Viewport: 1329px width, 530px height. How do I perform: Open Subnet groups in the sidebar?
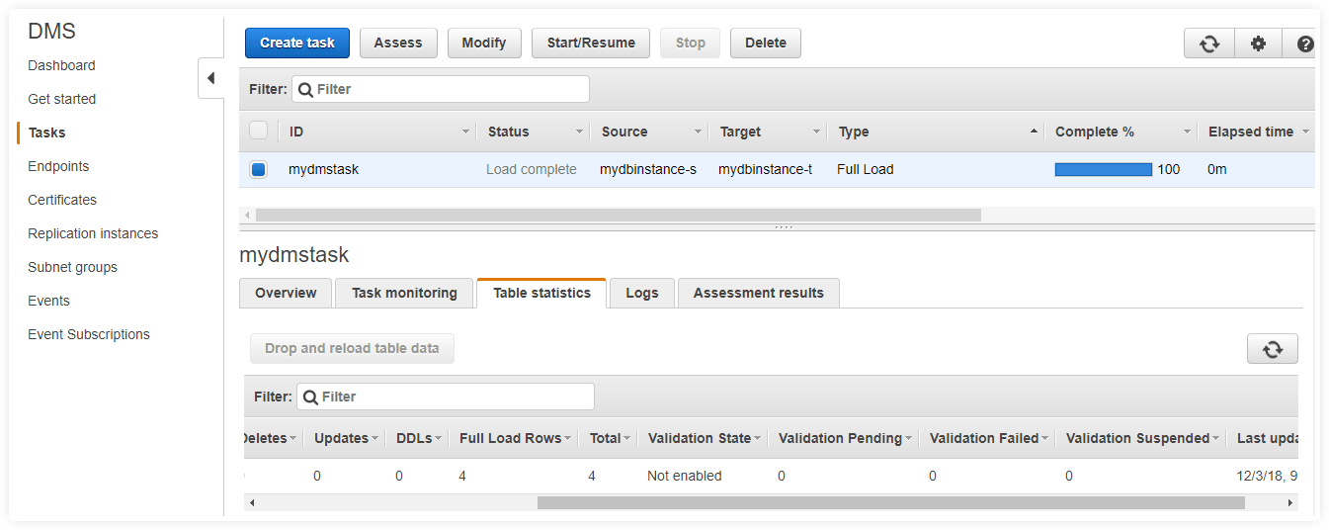tap(72, 267)
